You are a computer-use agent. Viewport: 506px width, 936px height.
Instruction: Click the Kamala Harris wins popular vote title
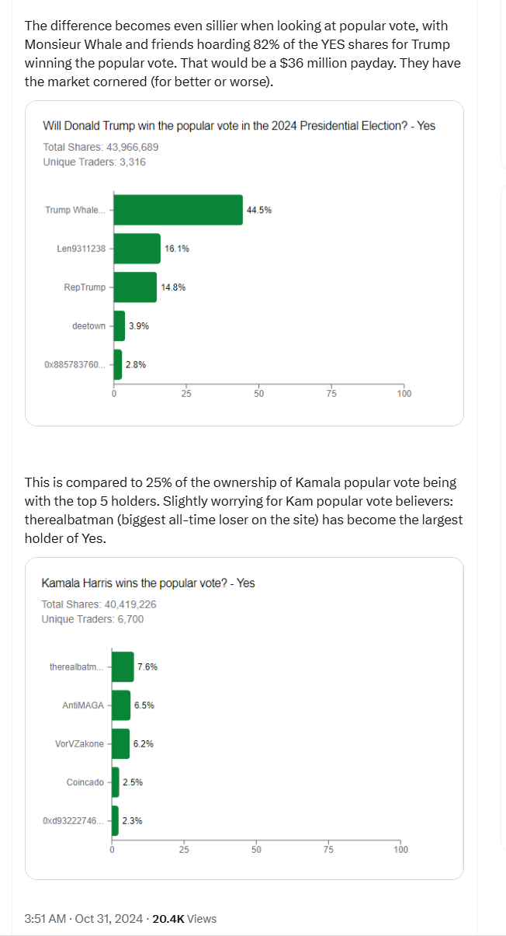(147, 583)
